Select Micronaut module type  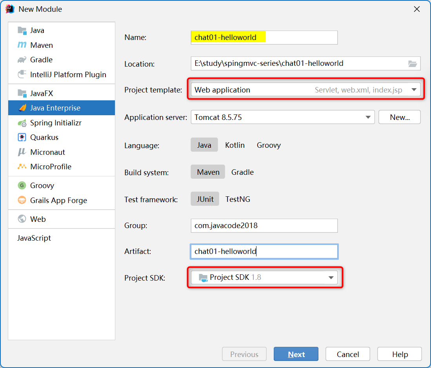[x=62, y=152]
